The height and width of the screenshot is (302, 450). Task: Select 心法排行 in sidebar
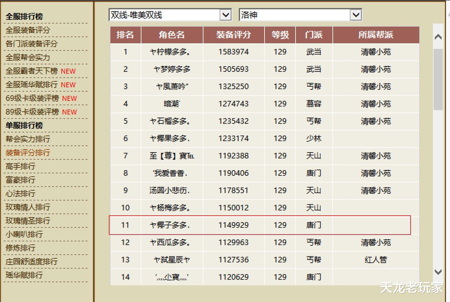tap(20, 193)
